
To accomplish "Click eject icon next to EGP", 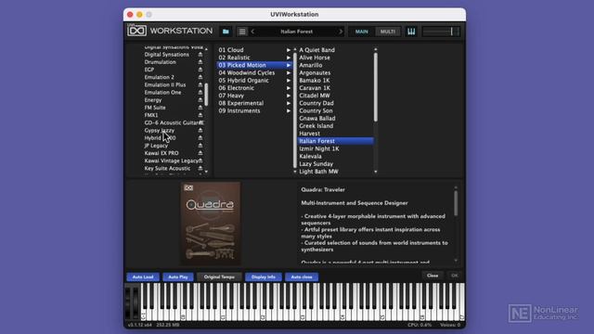I will coord(200,70).
